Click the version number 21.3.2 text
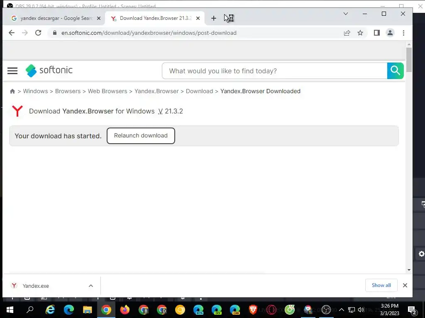Image resolution: width=425 pixels, height=318 pixels. (x=174, y=111)
